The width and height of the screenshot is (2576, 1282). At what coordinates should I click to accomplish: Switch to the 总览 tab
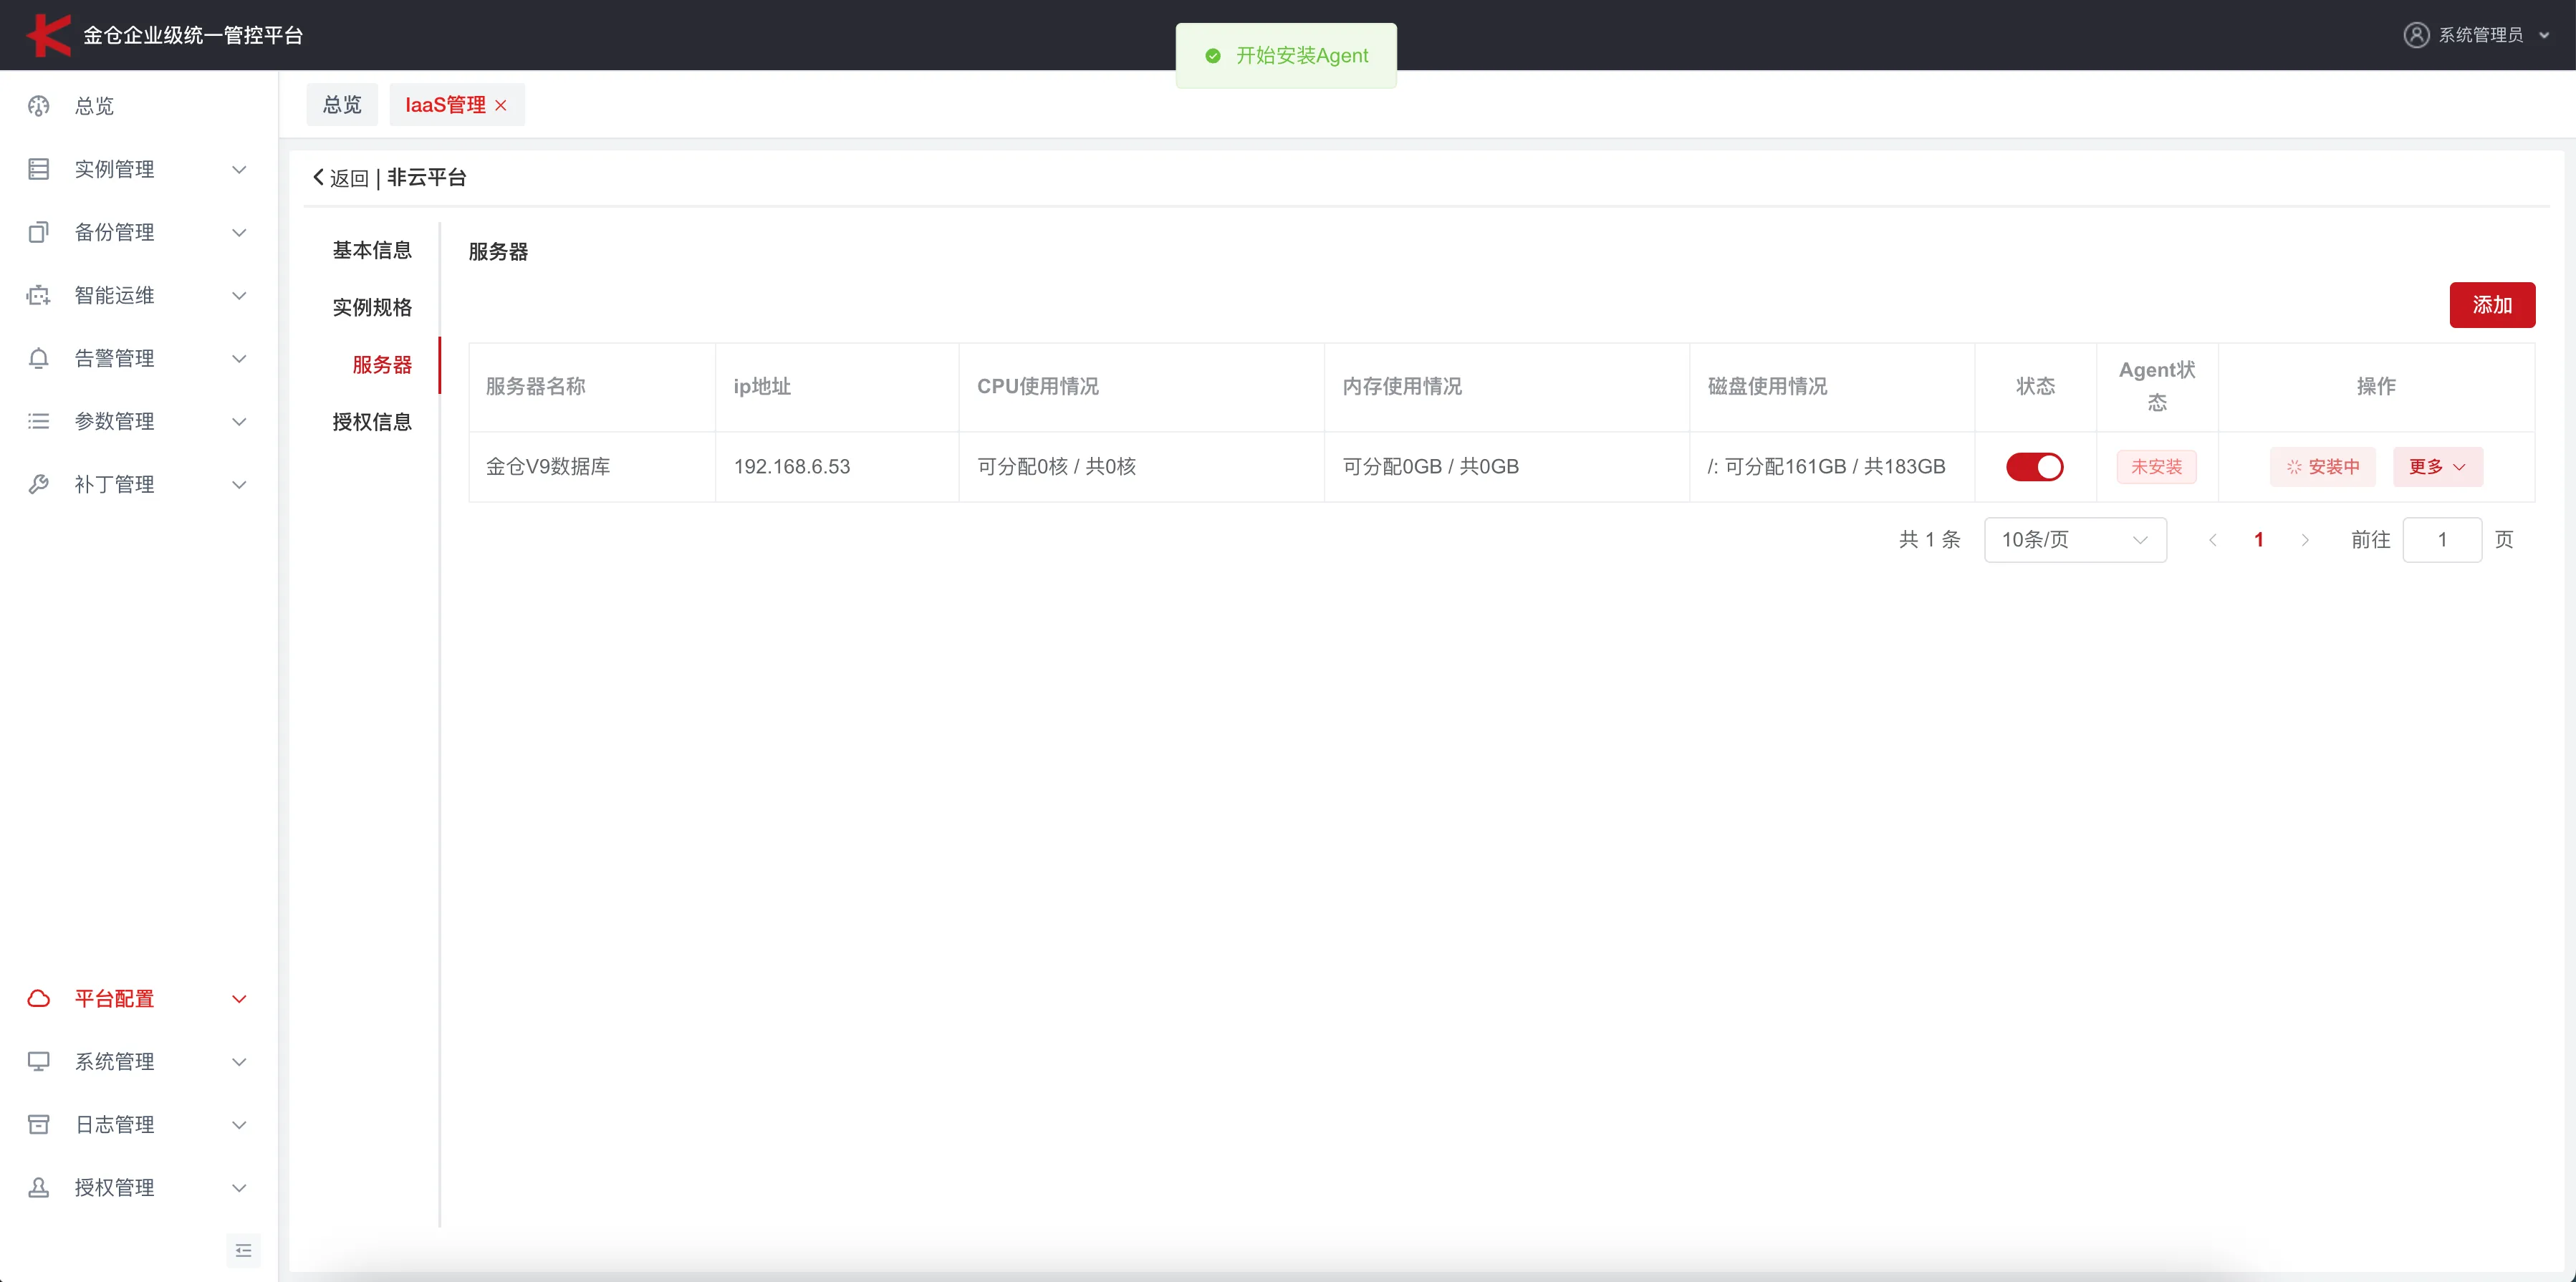click(341, 103)
